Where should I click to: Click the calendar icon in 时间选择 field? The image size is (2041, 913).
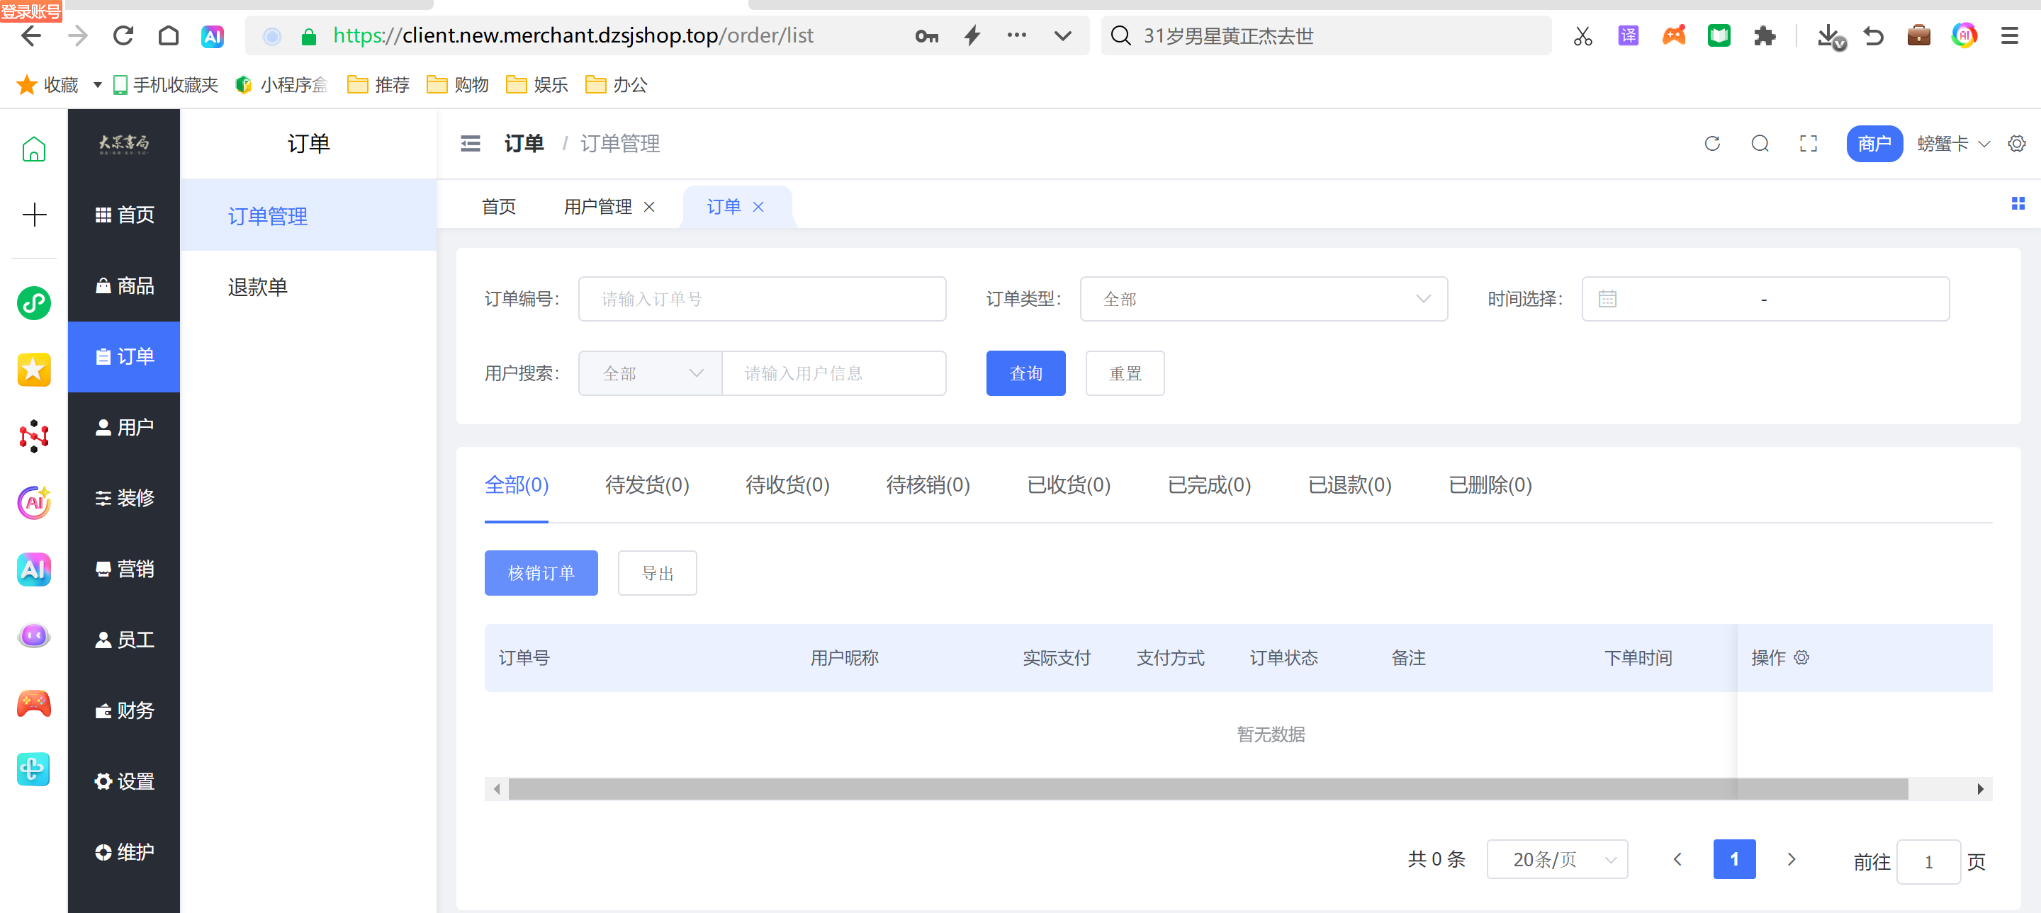click(1607, 298)
